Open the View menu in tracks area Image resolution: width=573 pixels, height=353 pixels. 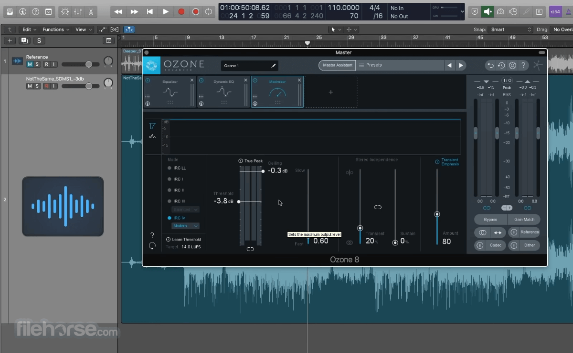[84, 30]
